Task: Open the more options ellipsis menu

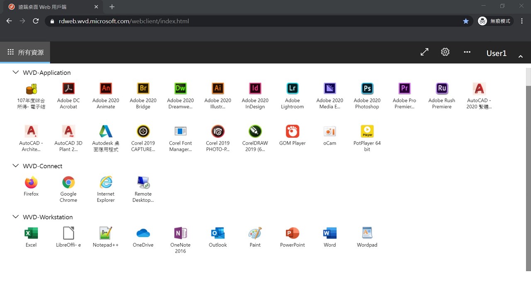Action: coord(467,52)
